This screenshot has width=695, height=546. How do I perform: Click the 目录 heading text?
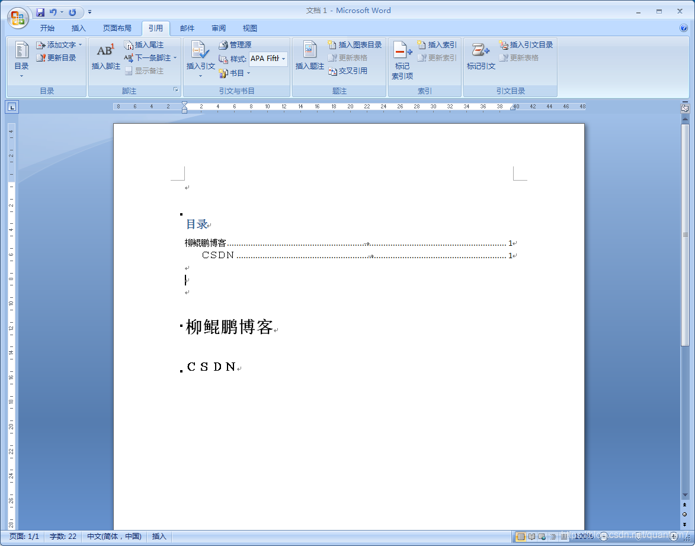click(x=197, y=224)
